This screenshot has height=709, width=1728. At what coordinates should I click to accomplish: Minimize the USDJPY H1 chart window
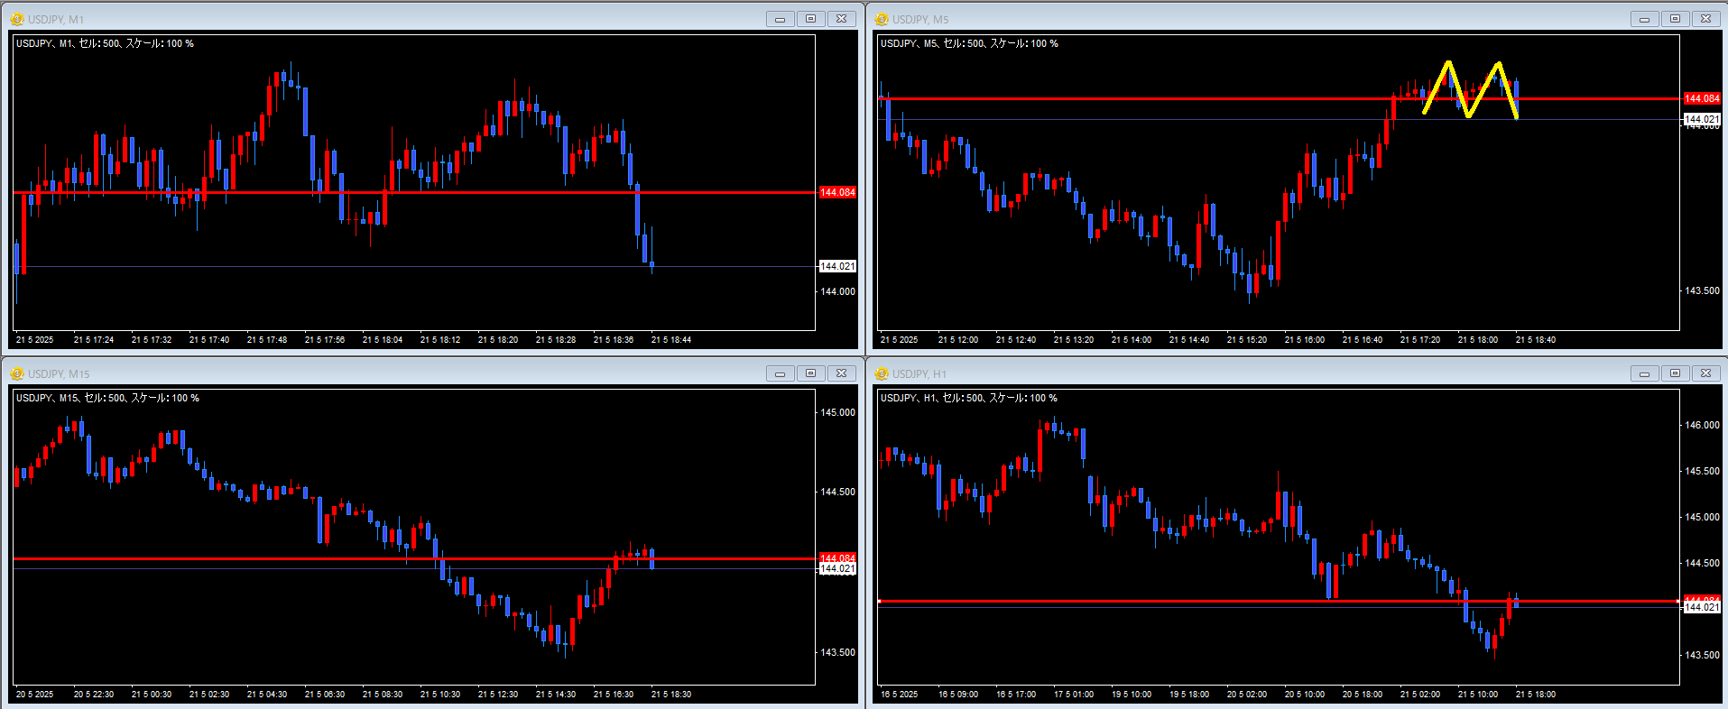(x=1645, y=373)
